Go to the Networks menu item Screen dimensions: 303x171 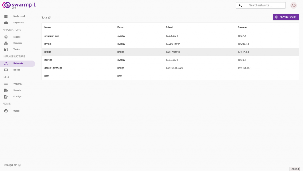tap(18, 64)
